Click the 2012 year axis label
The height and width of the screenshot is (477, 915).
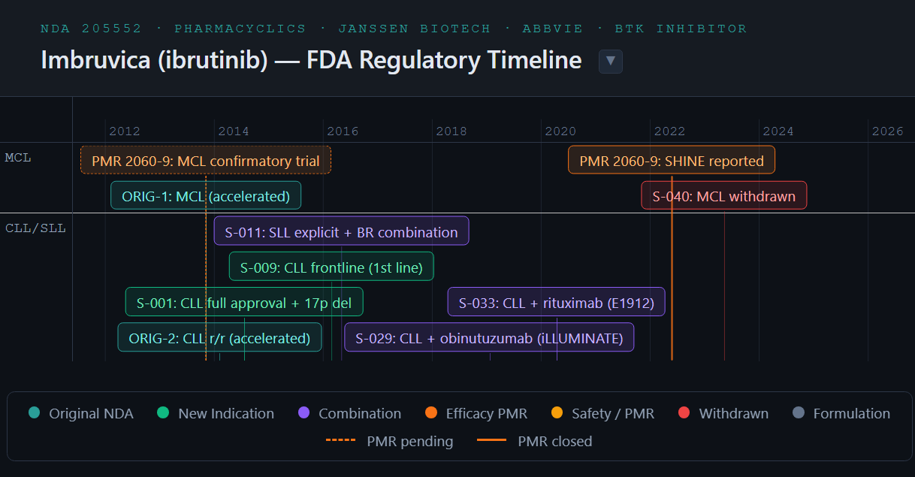125,131
